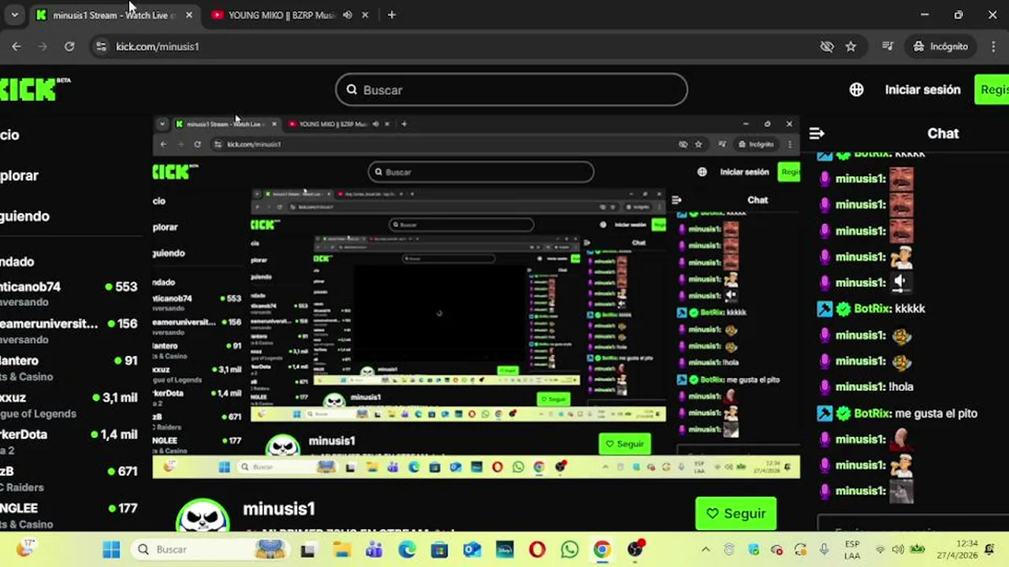
Task: Reload the page in the outer browser toolbar
Action: [x=69, y=46]
